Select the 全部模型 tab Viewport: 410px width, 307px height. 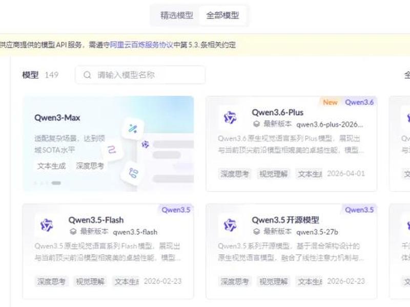pos(222,15)
